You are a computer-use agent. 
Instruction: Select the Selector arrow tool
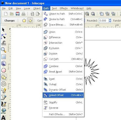[3, 30]
